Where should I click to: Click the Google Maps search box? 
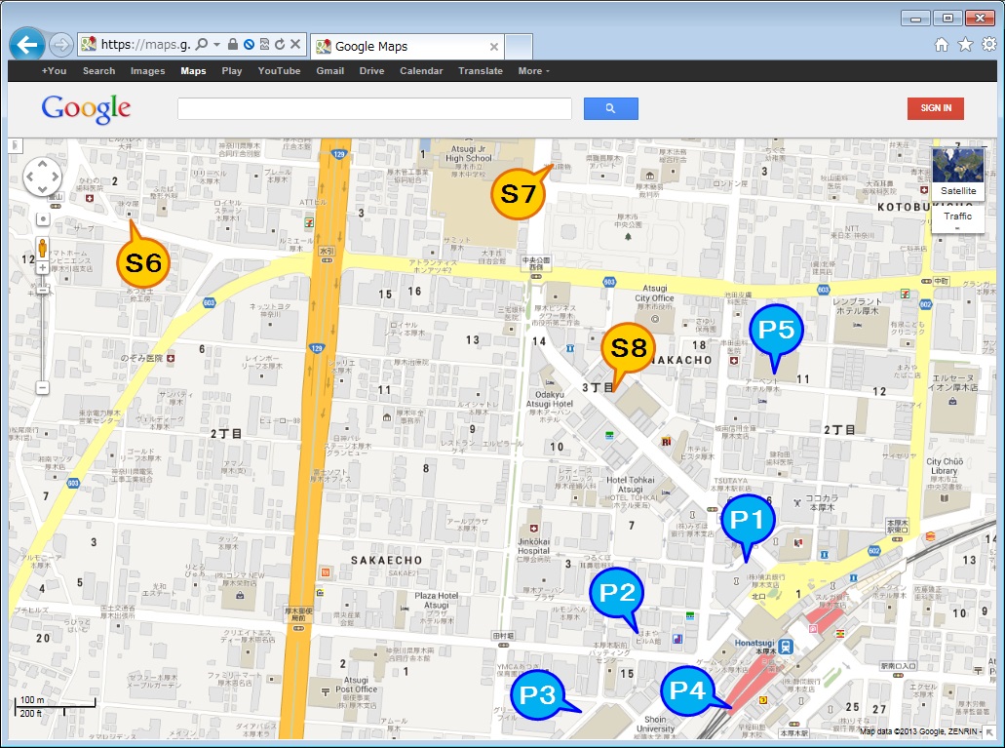tap(374, 108)
